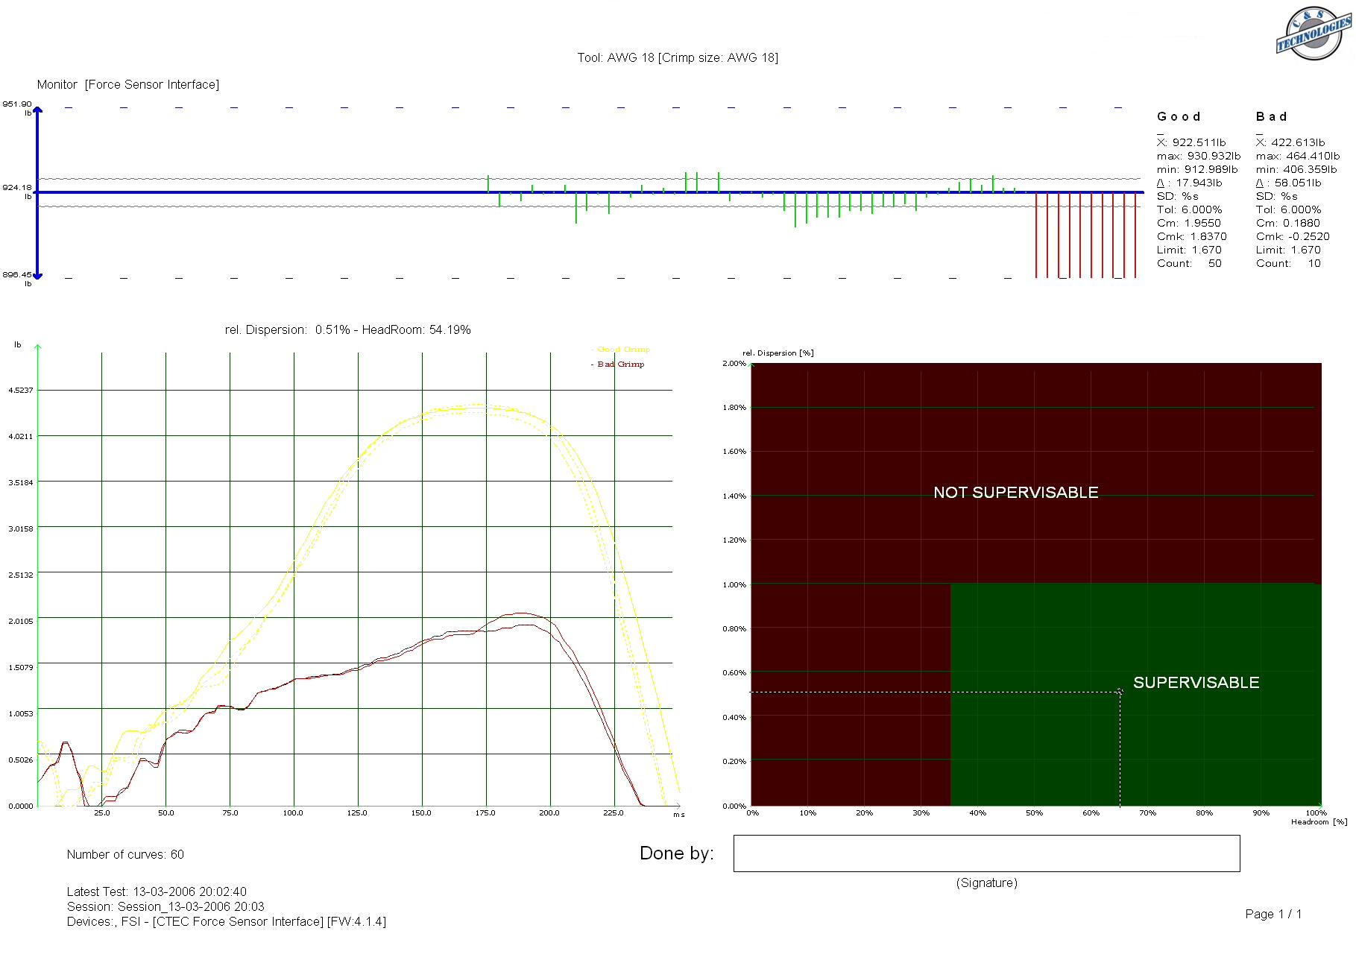This screenshot has width=1356, height=969.
Task: Click the blue down arrow on monitor axis
Action: point(38,274)
